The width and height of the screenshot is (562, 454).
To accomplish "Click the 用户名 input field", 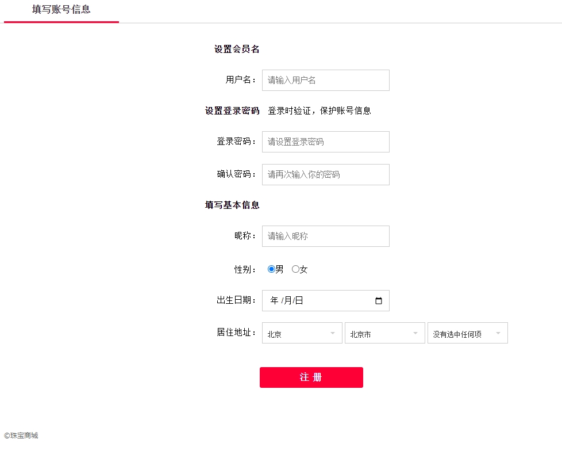I will click(x=325, y=80).
